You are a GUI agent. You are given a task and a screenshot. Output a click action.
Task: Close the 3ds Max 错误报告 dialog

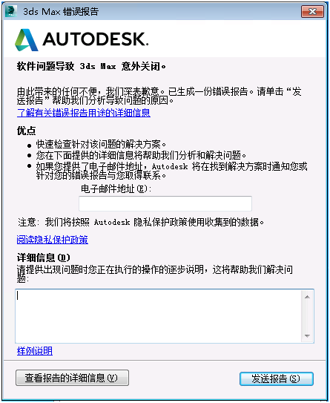pos(312,12)
